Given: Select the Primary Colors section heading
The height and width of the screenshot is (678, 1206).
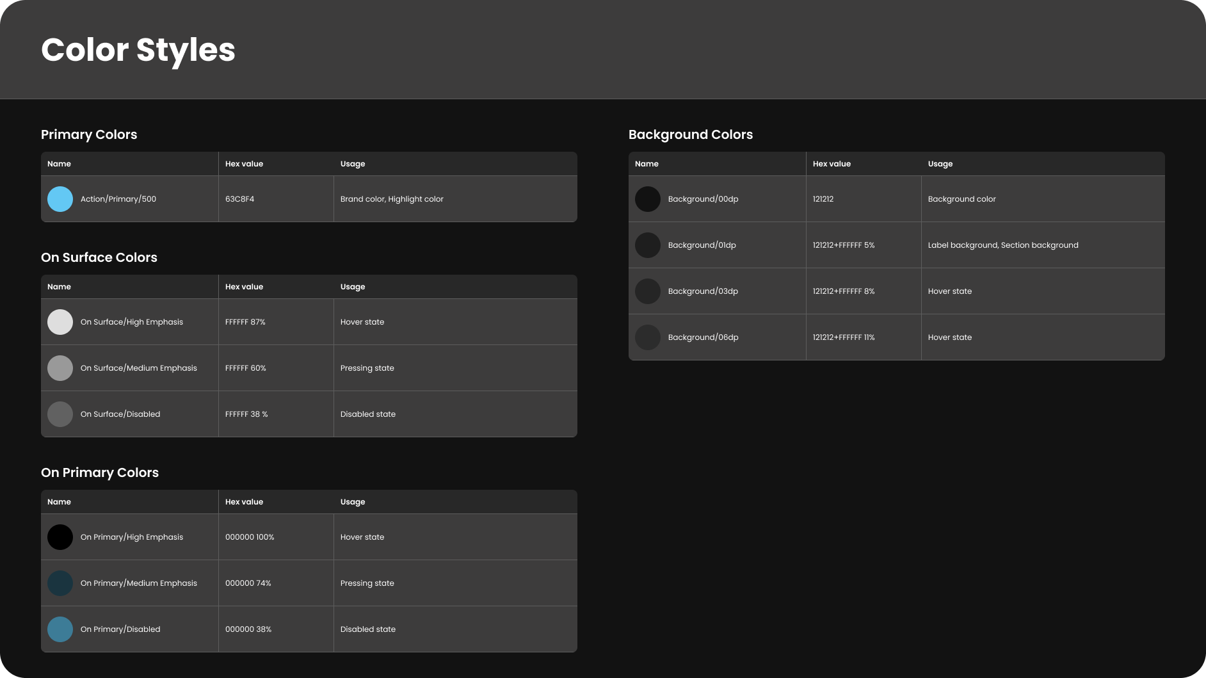Looking at the screenshot, I should coord(89,134).
